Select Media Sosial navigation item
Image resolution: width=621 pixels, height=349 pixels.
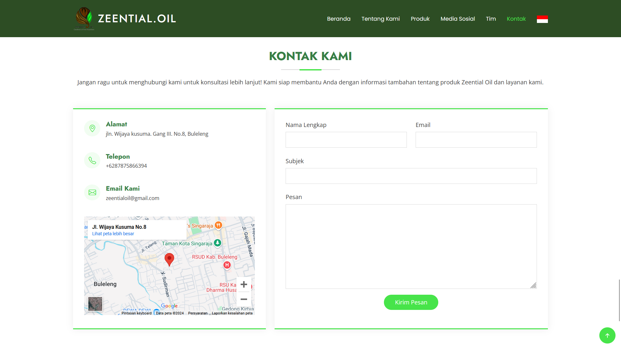[457, 19]
